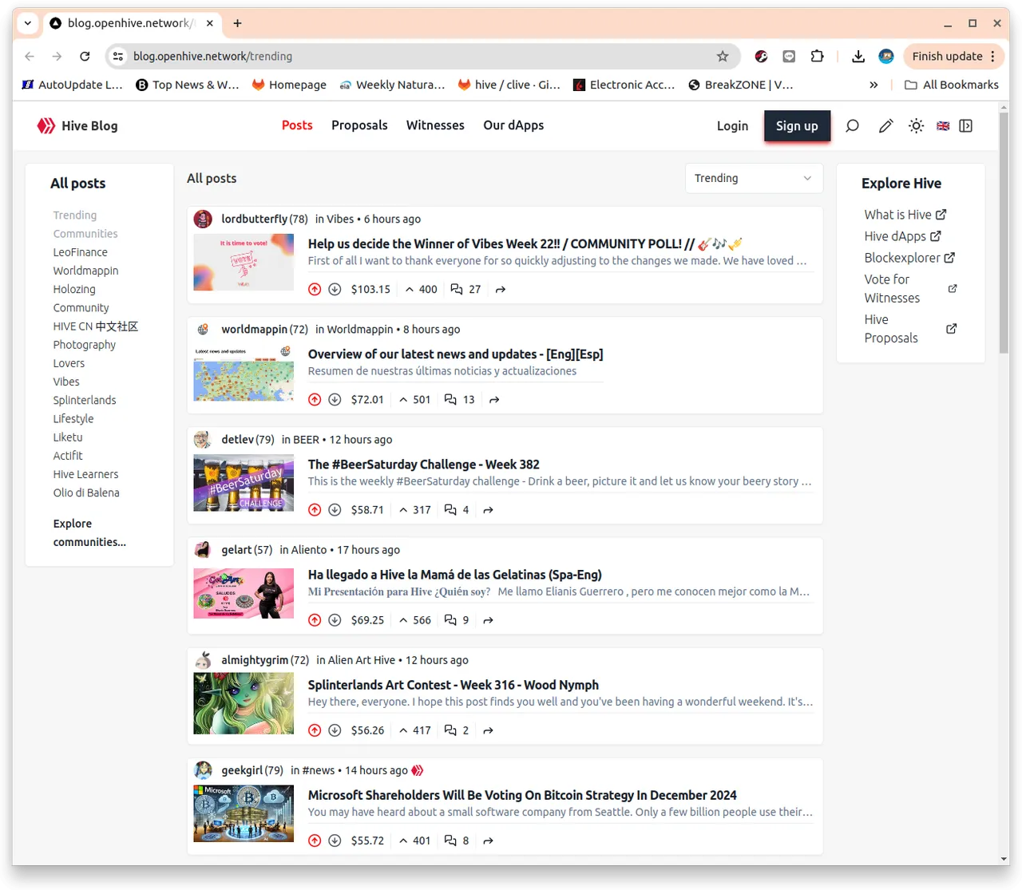Open the Splinterlands Nymph thumbnail image
This screenshot has width=1022, height=890.
(x=244, y=703)
